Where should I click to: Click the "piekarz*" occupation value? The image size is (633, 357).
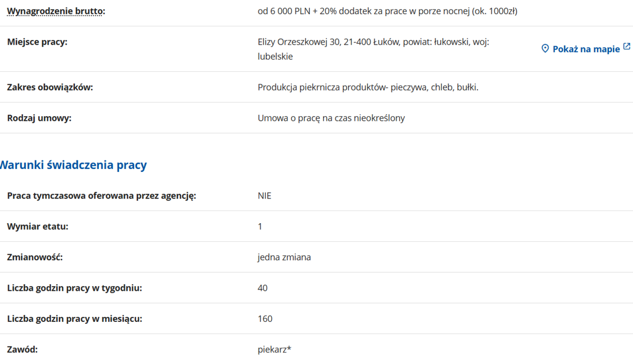coord(274,349)
